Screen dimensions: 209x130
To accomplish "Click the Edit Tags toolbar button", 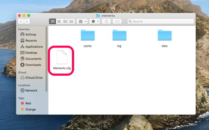I will click(x=117, y=21).
